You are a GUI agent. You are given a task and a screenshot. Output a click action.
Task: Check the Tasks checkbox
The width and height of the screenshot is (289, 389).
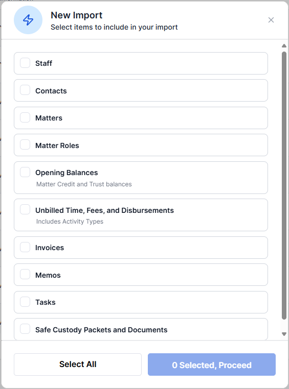point(25,302)
